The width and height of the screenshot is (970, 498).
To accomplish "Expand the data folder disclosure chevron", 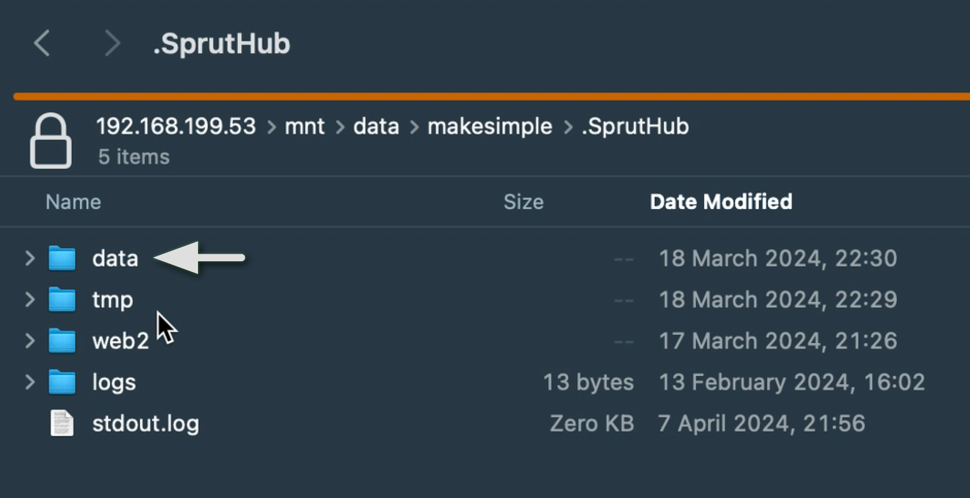I will pyautogui.click(x=30, y=258).
